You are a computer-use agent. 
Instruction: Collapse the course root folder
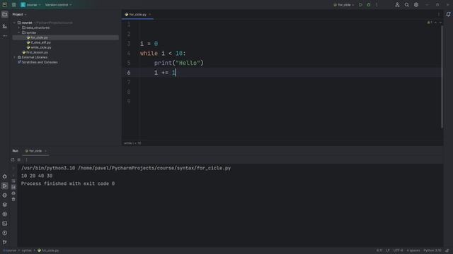click(14, 23)
